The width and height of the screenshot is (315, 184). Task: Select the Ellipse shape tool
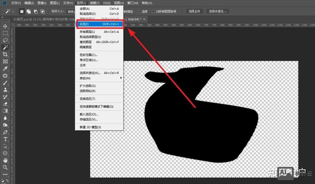(x=5, y=153)
